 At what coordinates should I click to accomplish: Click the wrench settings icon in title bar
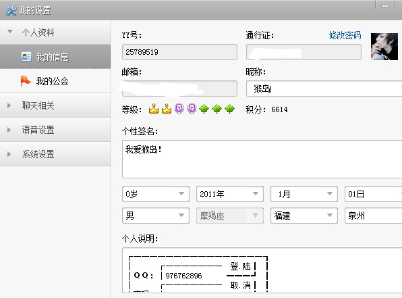click(11, 10)
